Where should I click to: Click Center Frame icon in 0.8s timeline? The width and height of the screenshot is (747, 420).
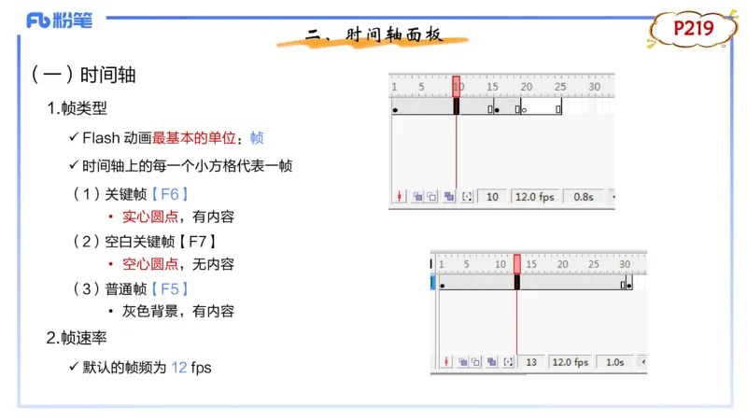(x=400, y=196)
